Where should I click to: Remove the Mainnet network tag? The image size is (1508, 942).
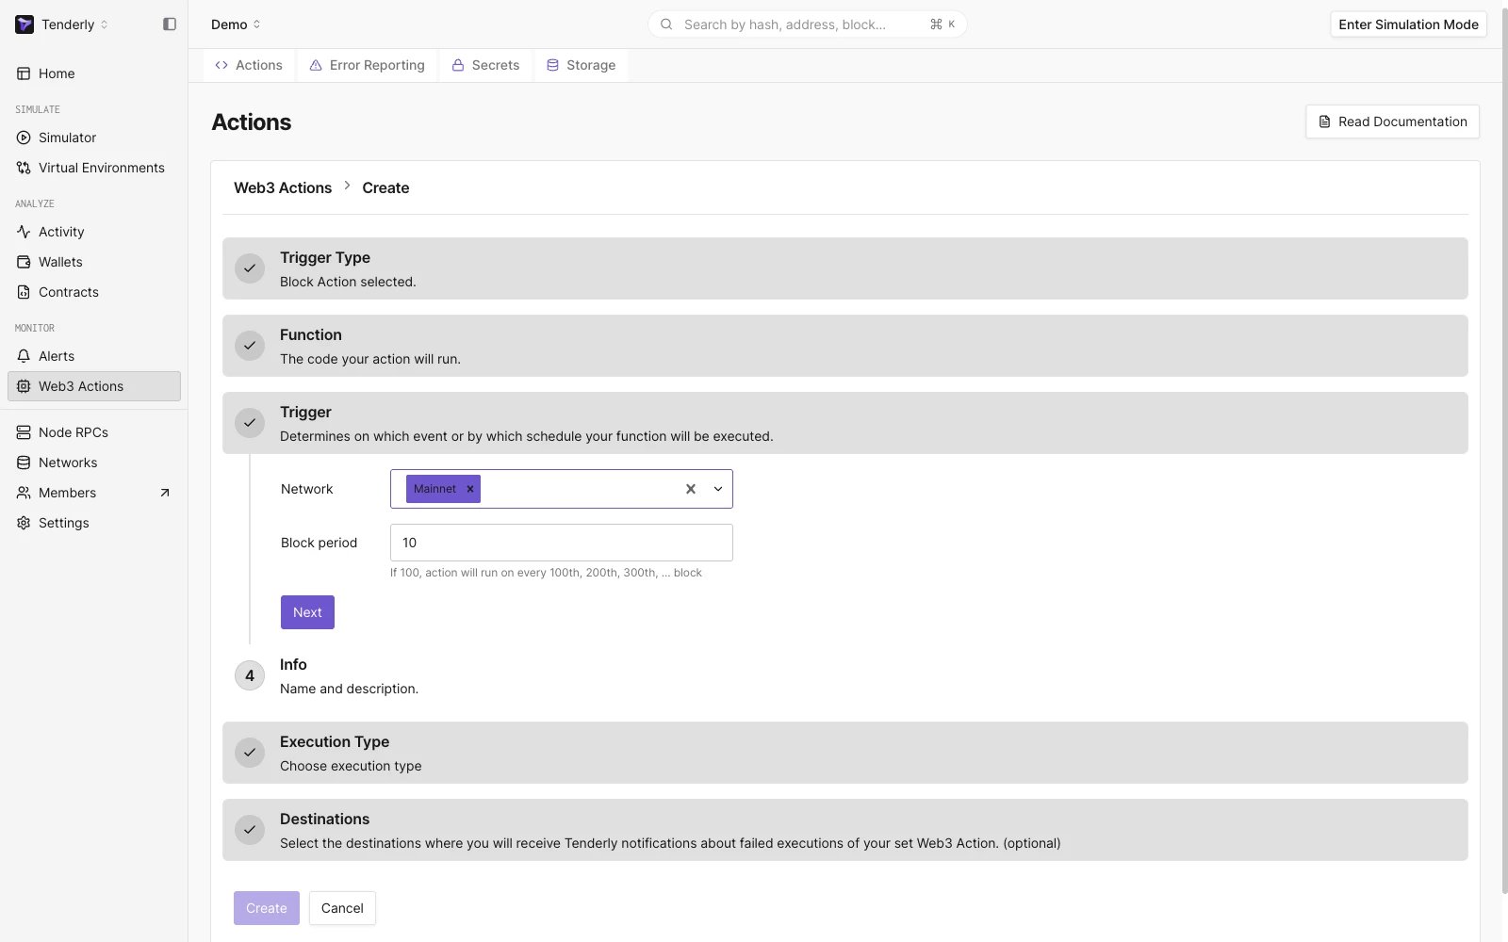tap(469, 489)
